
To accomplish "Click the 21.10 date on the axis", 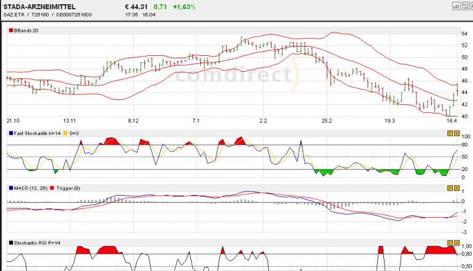I will pos(13,121).
